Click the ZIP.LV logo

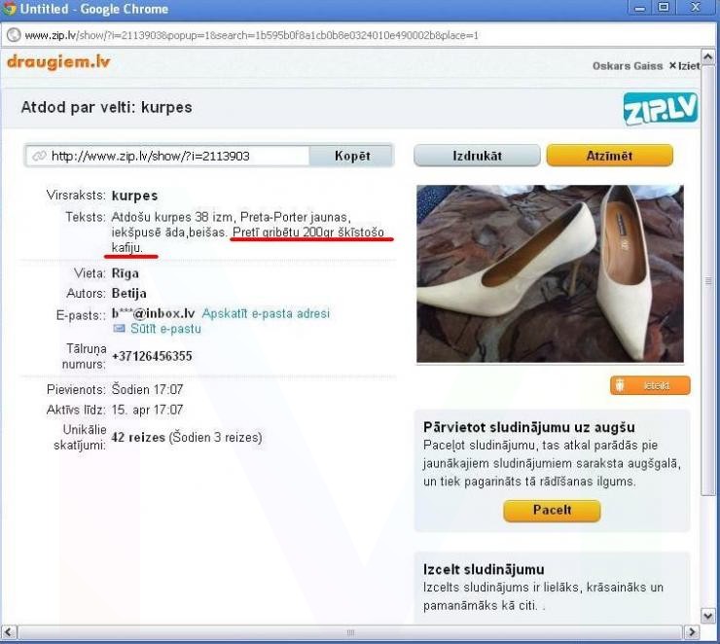pos(661,109)
